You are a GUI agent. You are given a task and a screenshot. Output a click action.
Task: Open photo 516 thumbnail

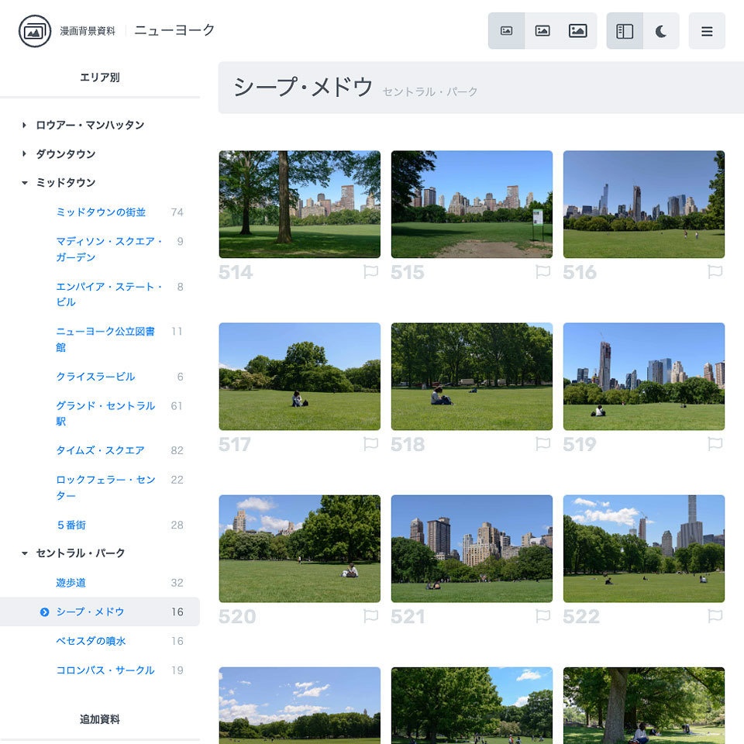[643, 204]
